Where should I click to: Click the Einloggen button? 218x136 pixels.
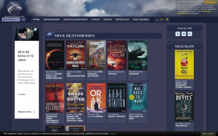pos(210,2)
